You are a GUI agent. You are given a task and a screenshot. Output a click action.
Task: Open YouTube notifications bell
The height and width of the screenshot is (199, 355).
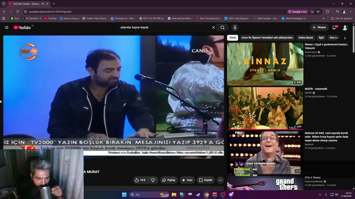(x=334, y=27)
